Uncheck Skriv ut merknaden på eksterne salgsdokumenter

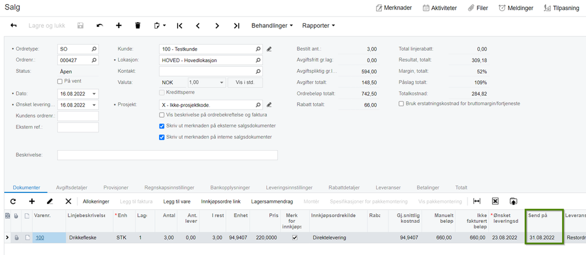coord(162,126)
